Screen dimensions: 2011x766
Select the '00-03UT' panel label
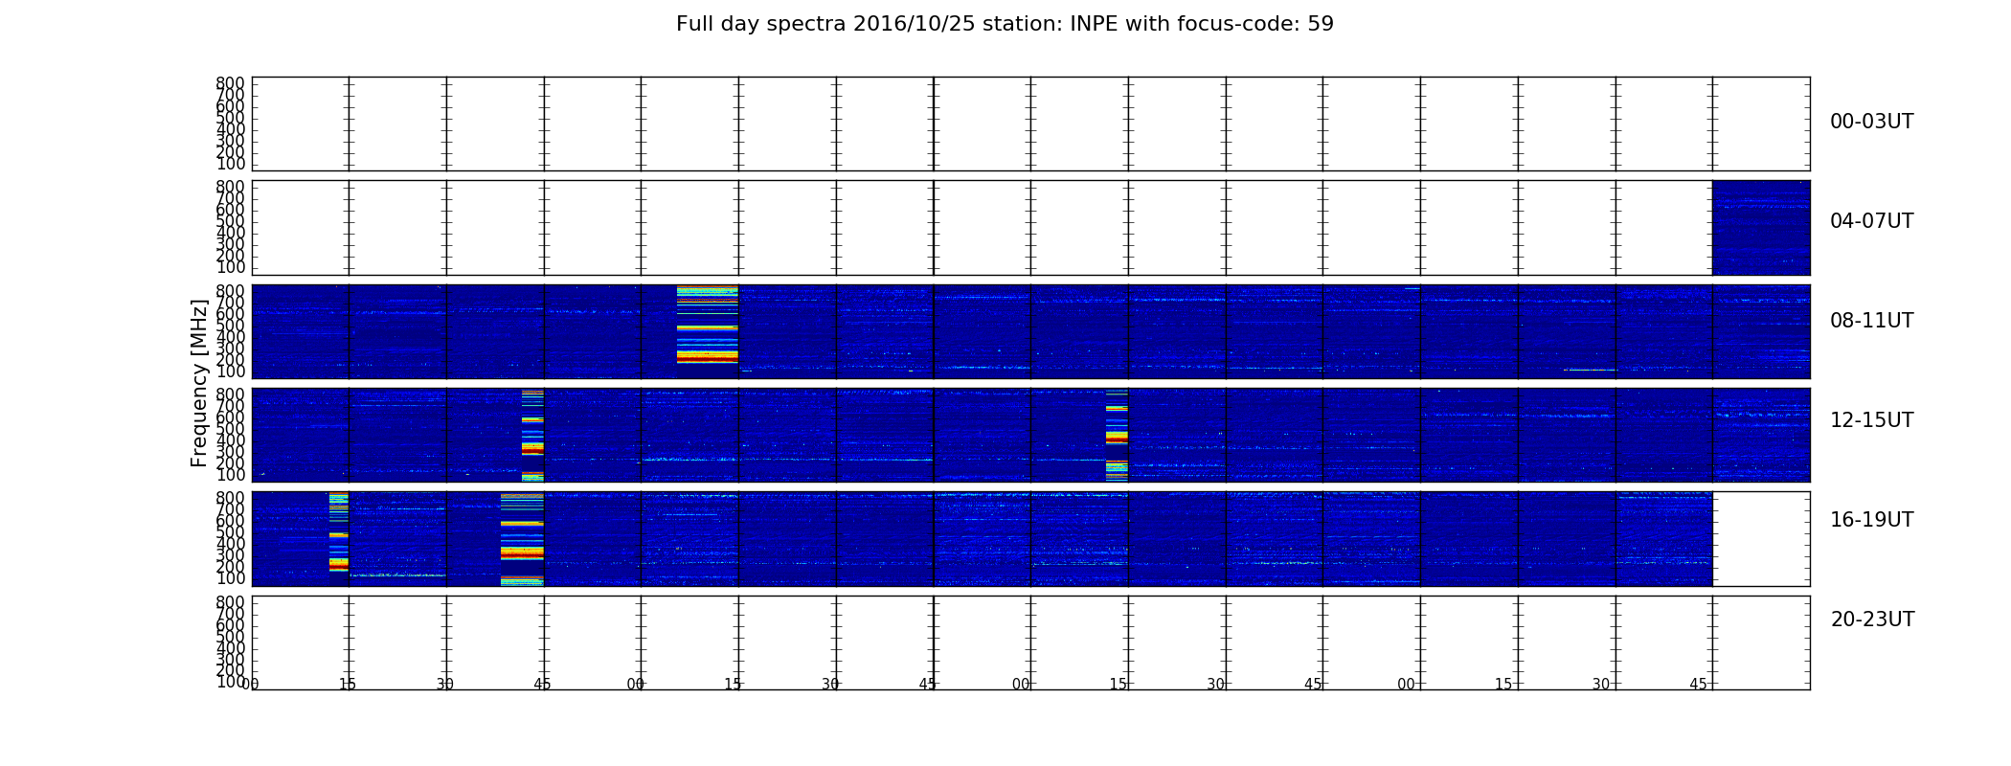pyautogui.click(x=1871, y=122)
